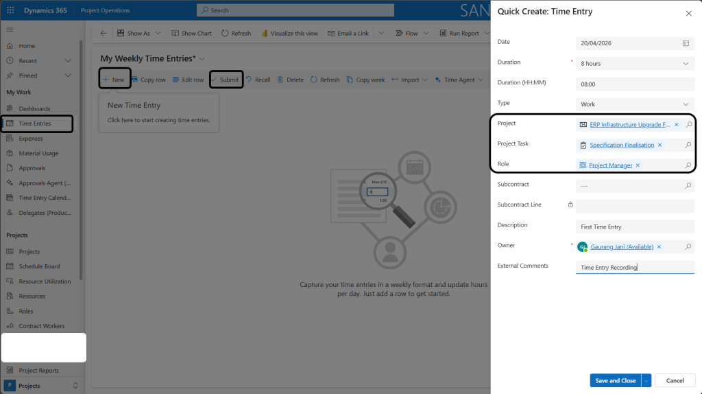Open the ERP Infrastructure Upgrade project link
The image size is (702, 394).
click(x=629, y=125)
